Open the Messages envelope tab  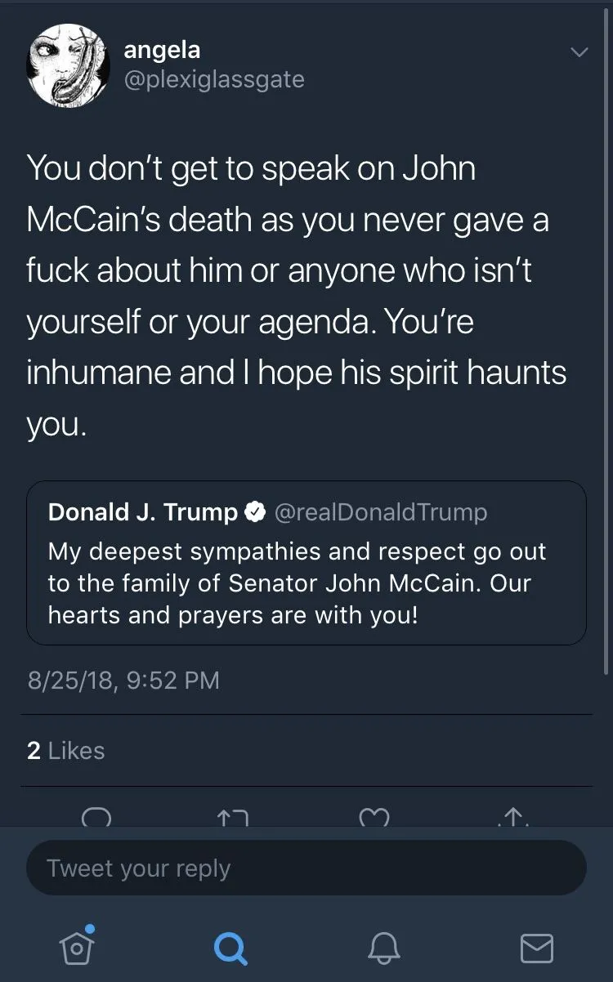pos(536,948)
